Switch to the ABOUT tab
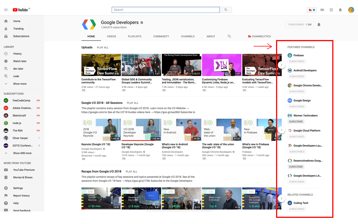Viewport: 358px width, 224px height. click(211, 36)
